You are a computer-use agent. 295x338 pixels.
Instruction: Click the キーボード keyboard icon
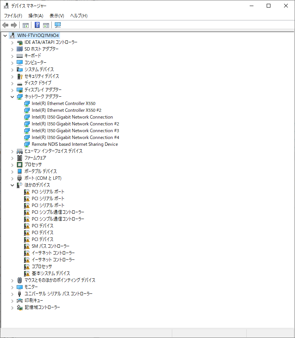coord(20,56)
